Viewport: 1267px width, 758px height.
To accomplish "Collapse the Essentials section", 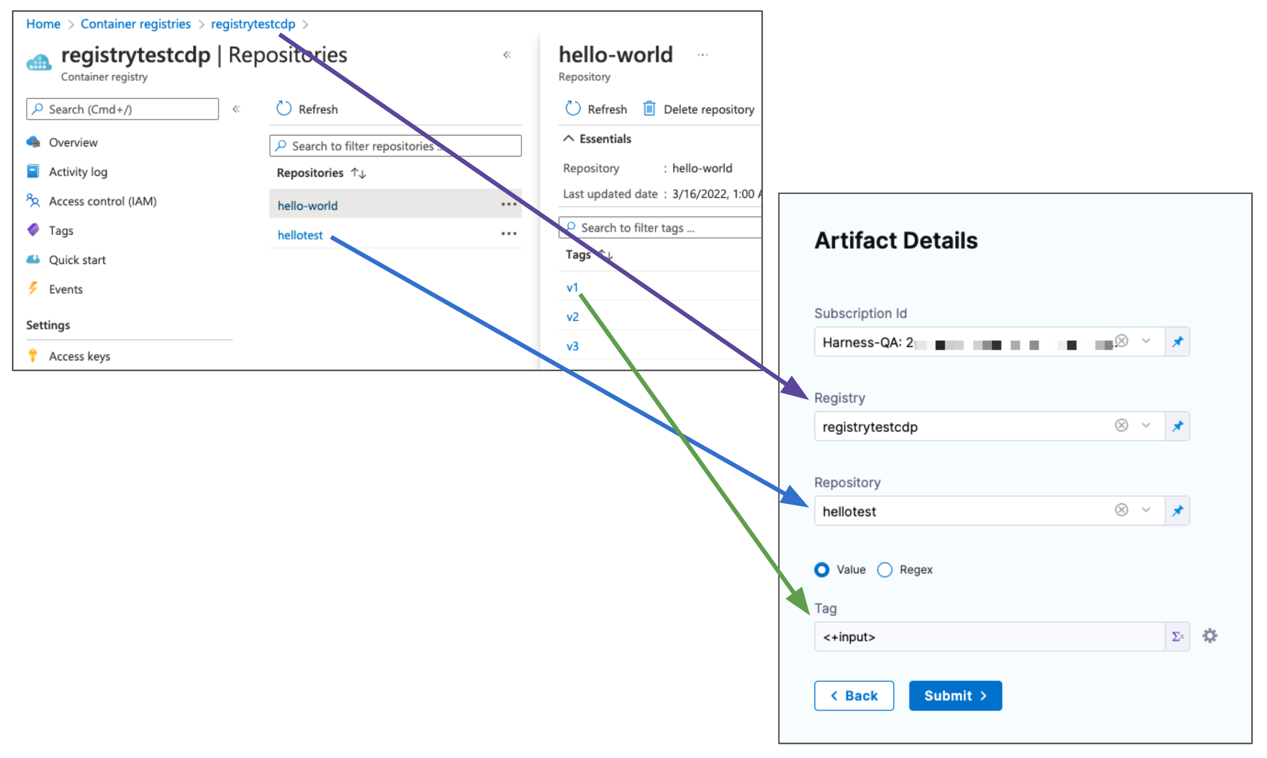I will point(568,139).
